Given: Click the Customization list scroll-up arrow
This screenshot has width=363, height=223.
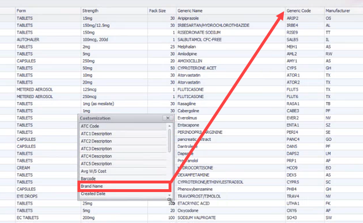Looking at the screenshot, I should [170, 126].
